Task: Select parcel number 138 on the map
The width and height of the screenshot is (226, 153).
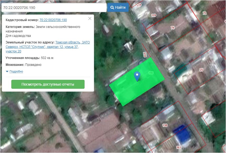Action: (x=165, y=125)
